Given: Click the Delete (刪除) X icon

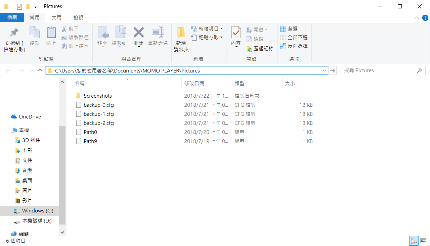Looking at the screenshot, I should [x=138, y=33].
